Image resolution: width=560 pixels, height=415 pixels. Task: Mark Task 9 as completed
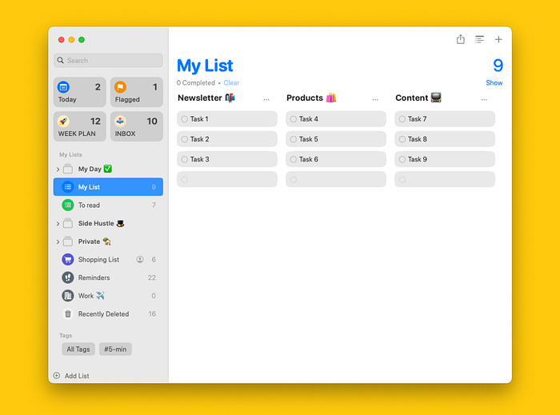click(x=402, y=159)
